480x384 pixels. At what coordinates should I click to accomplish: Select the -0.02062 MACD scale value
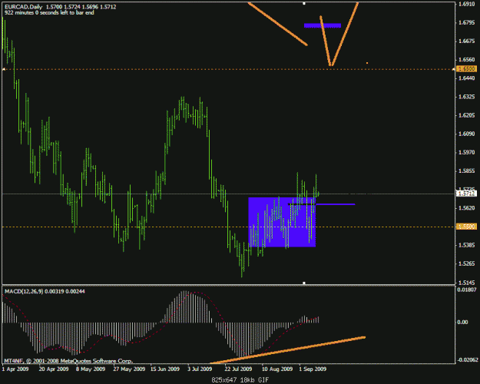tap(466, 360)
